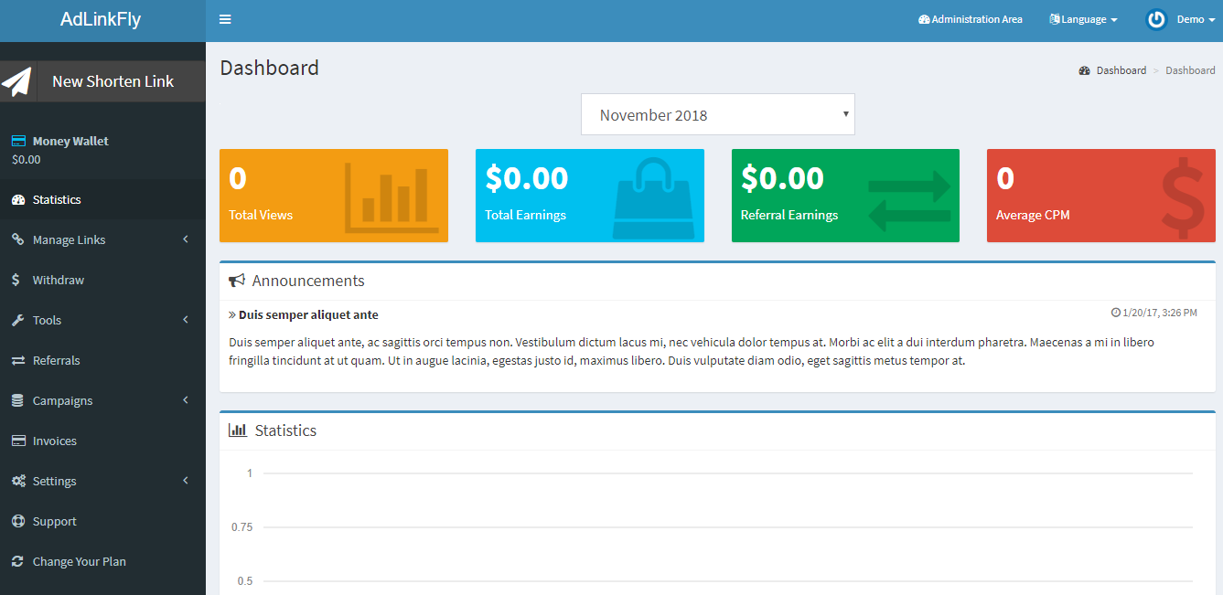The image size is (1223, 595).
Task: Toggle the sidebar with the hamburger icon
Action: tap(225, 19)
